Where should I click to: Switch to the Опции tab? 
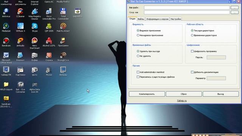click(x=132, y=19)
